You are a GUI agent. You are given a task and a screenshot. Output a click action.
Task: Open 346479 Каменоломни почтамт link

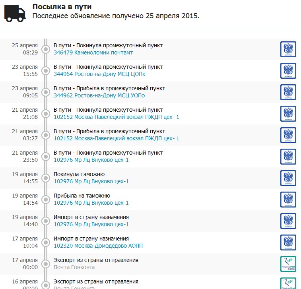pos(93,52)
